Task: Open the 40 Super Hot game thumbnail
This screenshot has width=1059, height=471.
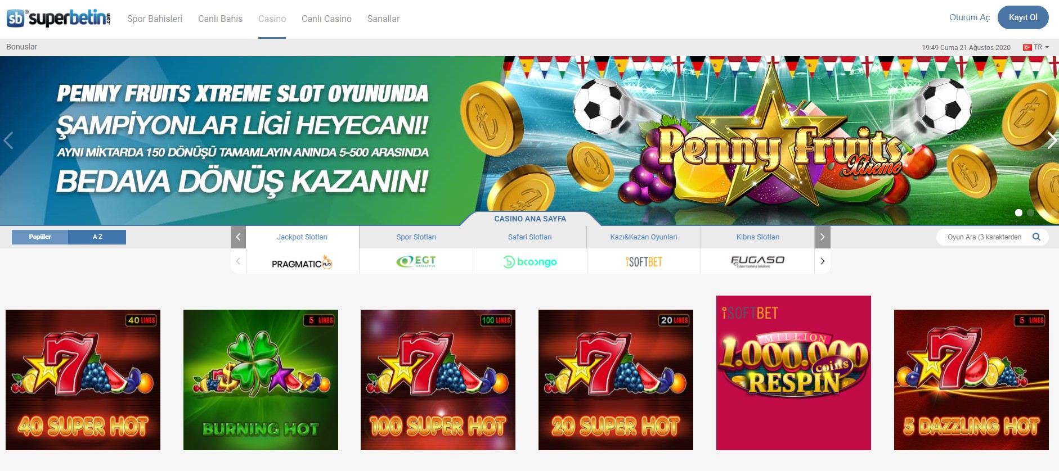Action: (x=83, y=379)
